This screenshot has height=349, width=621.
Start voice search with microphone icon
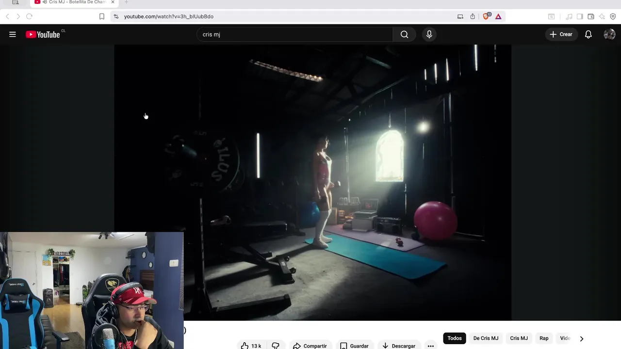429,34
